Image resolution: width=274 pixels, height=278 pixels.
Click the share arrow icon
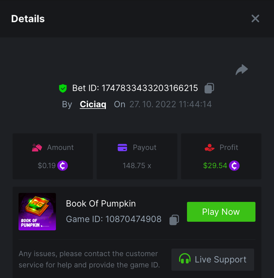[242, 70]
